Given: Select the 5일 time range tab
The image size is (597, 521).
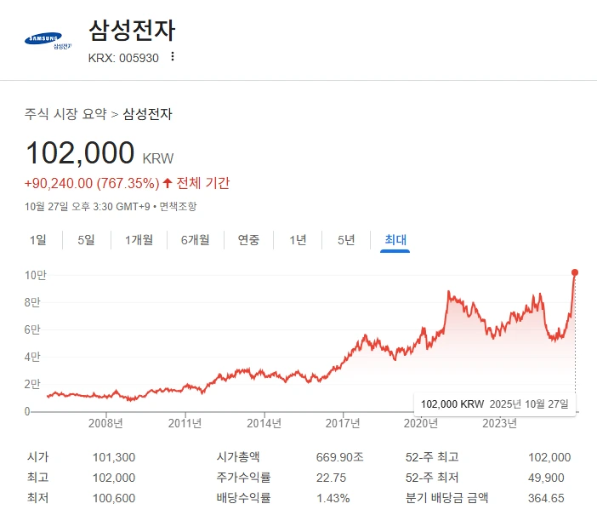Looking at the screenshot, I should coord(87,240).
